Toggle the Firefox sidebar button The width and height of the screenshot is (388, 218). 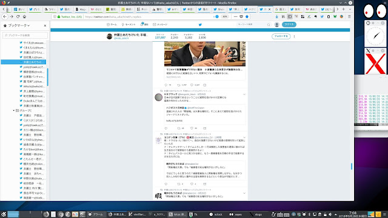point(290,16)
